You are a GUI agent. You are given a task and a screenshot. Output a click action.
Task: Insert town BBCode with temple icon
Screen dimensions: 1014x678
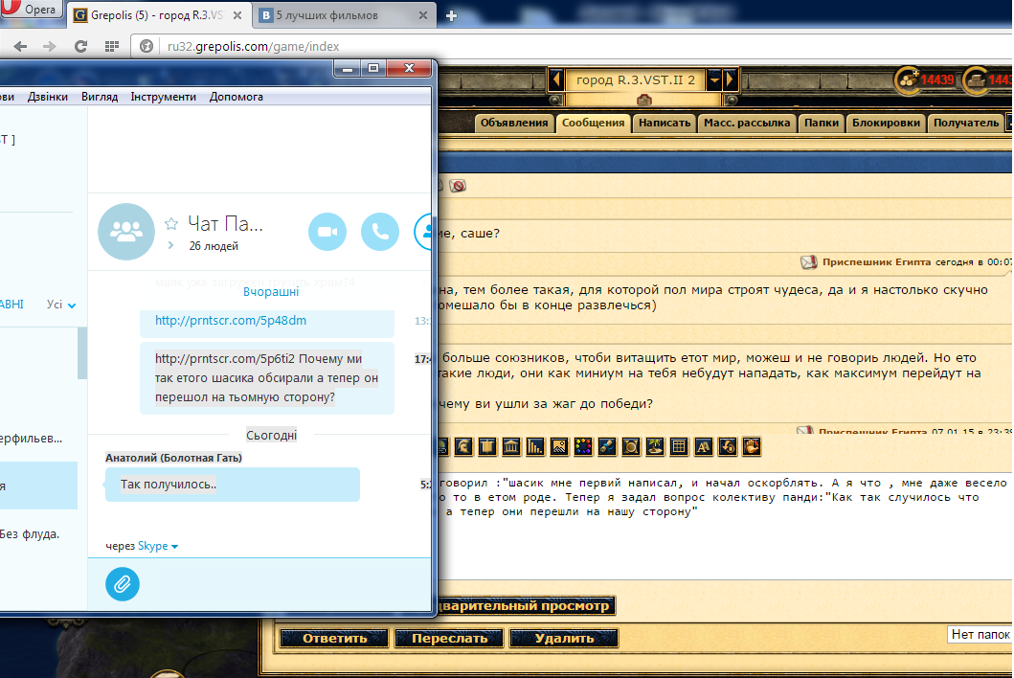[x=511, y=447]
